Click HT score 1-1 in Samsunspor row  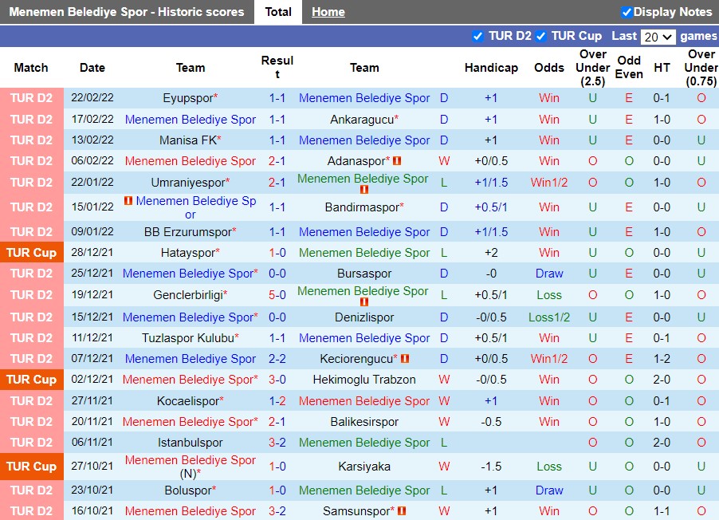(x=662, y=510)
